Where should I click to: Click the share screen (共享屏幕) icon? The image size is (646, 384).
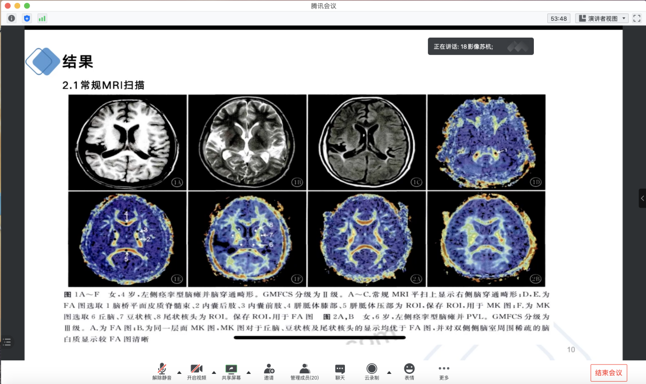pos(231,369)
